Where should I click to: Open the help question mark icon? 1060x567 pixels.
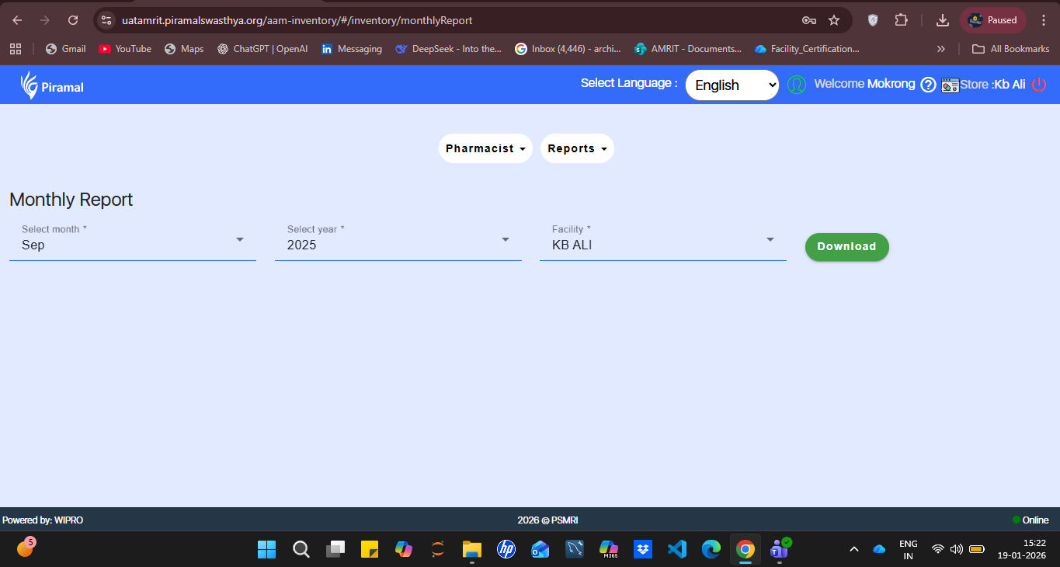tap(928, 85)
